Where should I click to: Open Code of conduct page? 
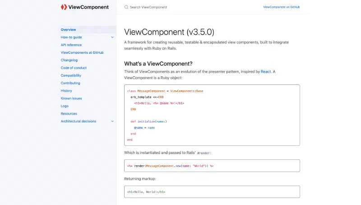pos(74,68)
